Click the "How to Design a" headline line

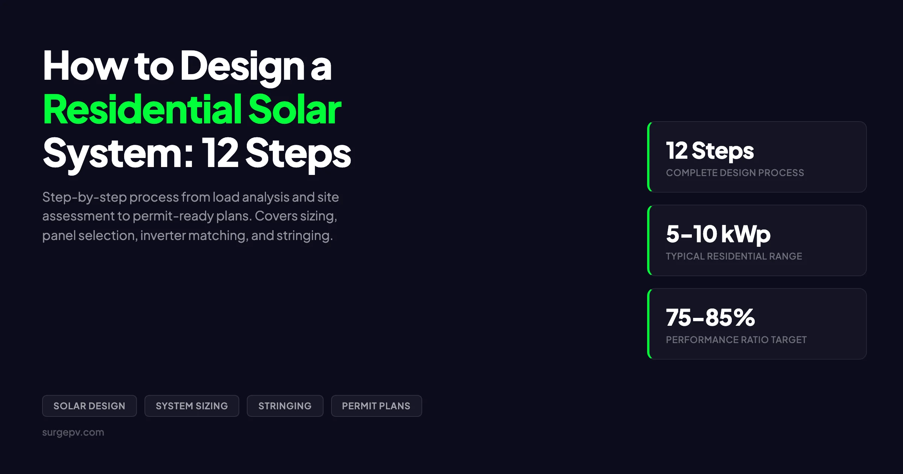point(187,67)
